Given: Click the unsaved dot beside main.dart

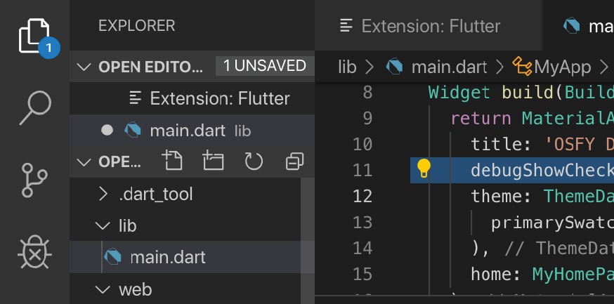Looking at the screenshot, I should tap(107, 130).
